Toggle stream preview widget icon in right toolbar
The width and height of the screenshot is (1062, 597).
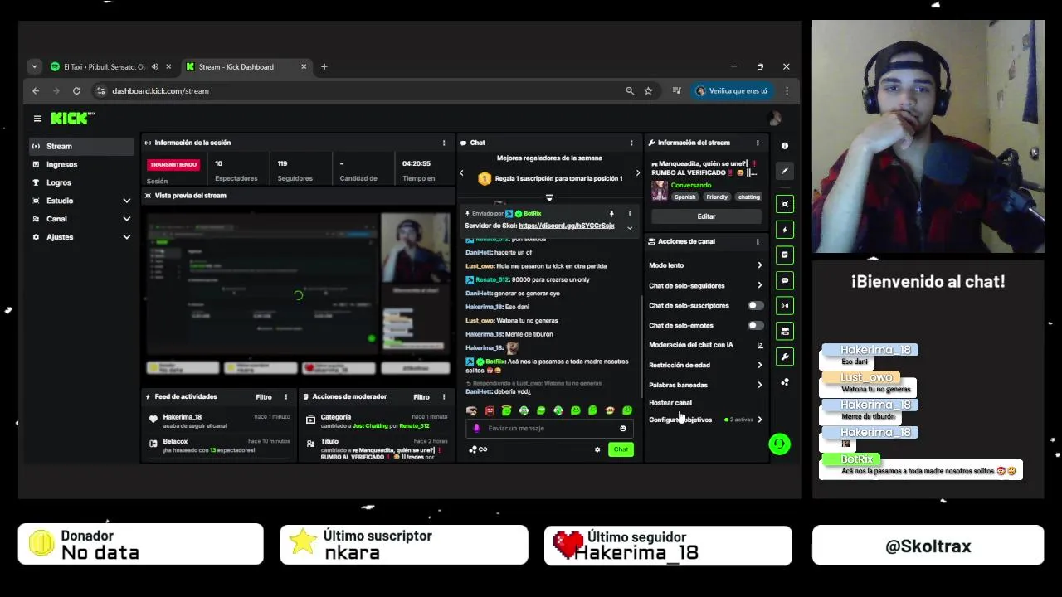[x=785, y=204]
